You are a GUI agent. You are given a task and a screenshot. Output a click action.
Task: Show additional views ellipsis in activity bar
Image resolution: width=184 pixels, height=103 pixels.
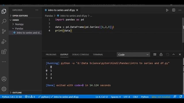pyautogui.click(x=4, y=62)
